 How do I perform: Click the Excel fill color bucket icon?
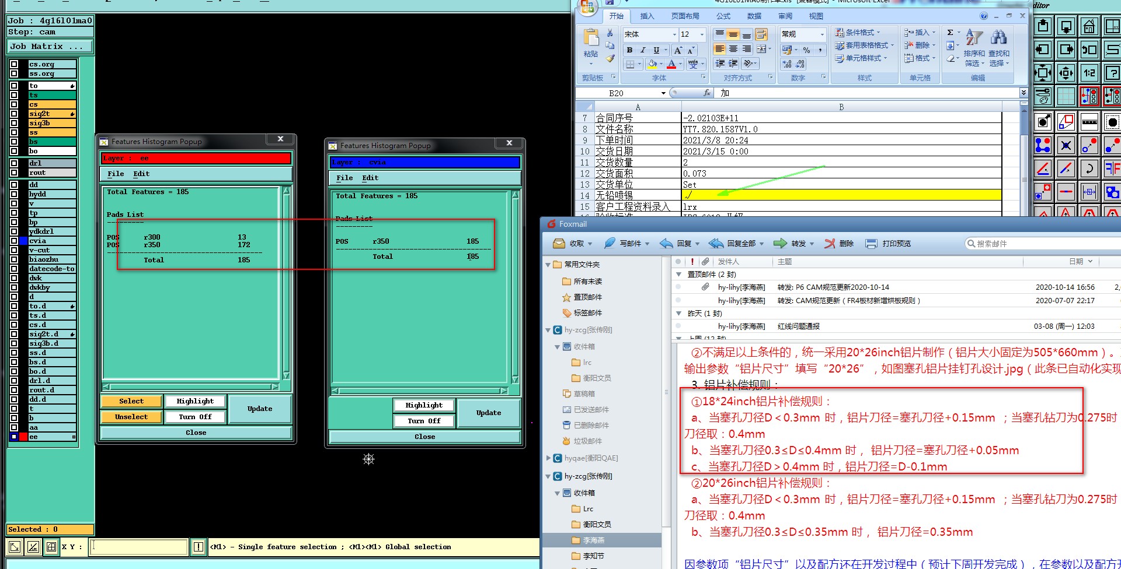click(652, 64)
